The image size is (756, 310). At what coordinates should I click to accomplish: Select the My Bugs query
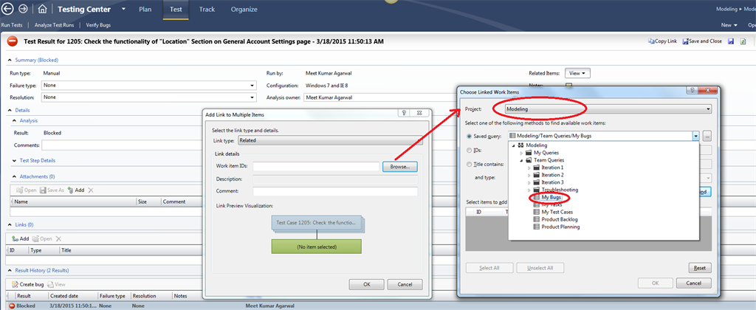pos(551,197)
